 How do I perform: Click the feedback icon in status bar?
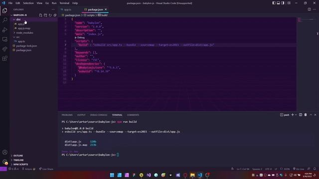309,169
